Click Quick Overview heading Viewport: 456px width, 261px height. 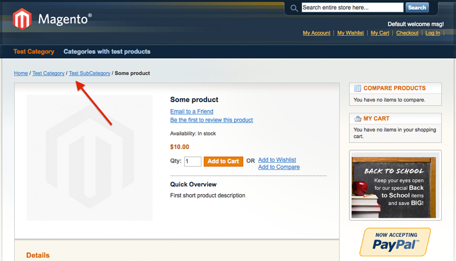coord(193,184)
